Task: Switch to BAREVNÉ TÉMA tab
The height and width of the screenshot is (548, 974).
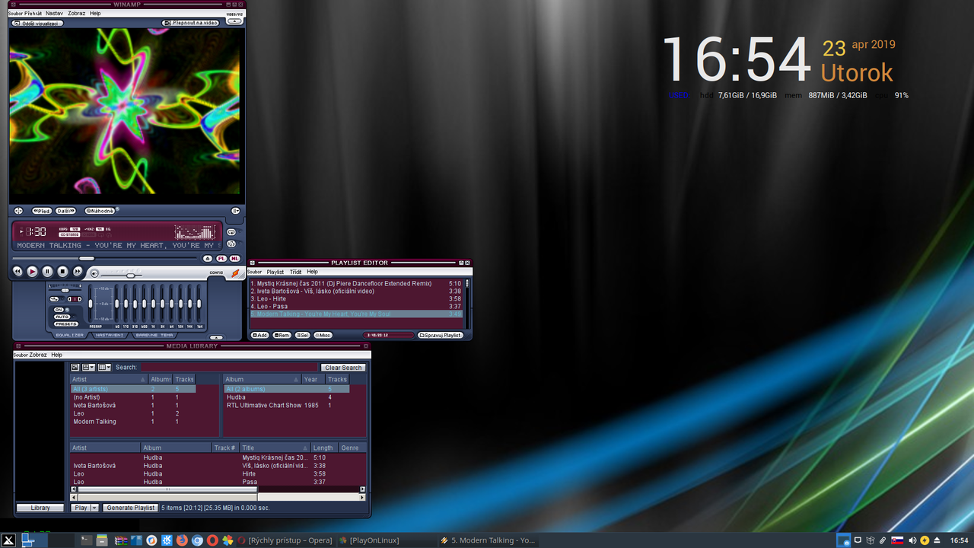Action: pyautogui.click(x=154, y=335)
